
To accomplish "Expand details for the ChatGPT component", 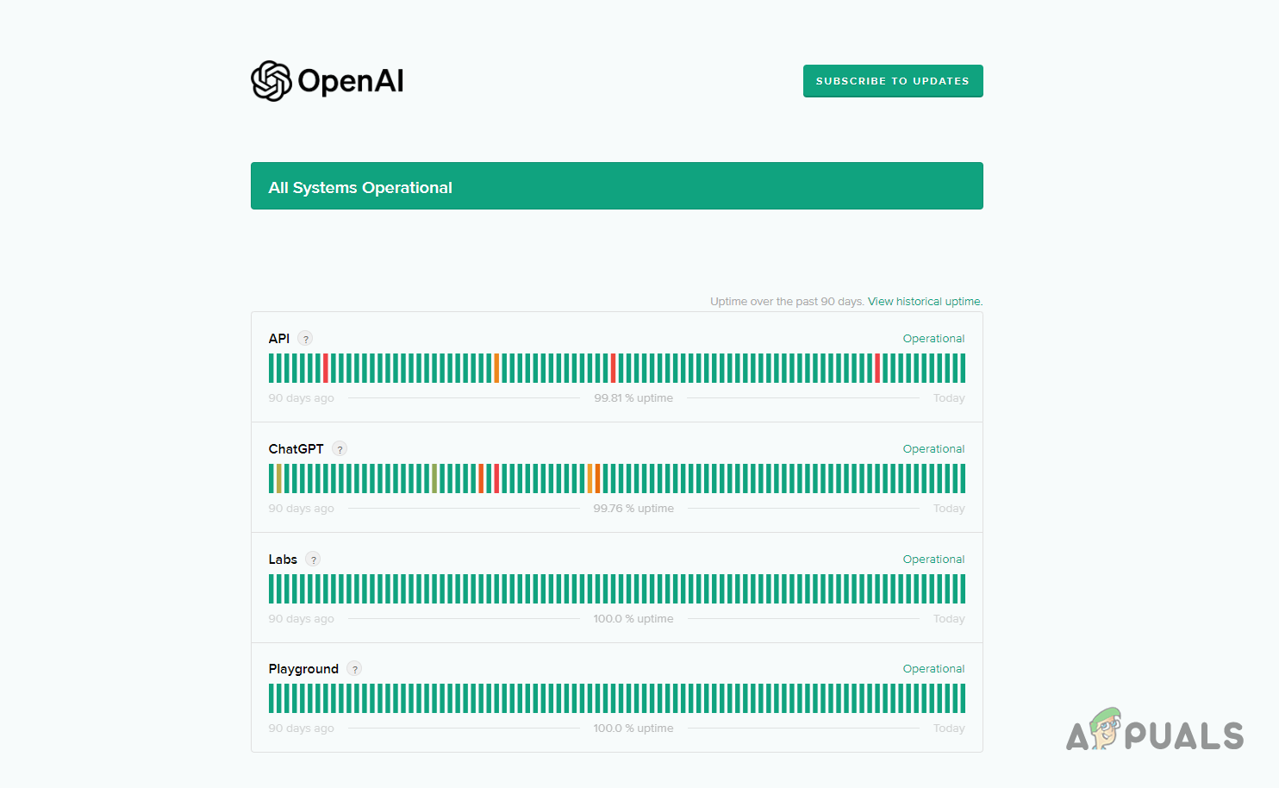I will (296, 448).
